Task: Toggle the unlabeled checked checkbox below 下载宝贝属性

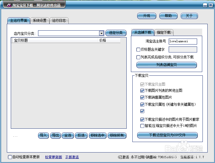Action: [x=142, y=111]
